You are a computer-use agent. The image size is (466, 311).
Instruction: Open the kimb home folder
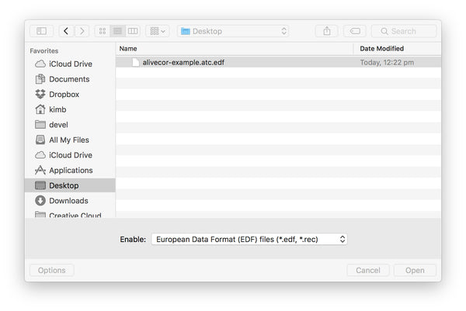(x=70, y=109)
